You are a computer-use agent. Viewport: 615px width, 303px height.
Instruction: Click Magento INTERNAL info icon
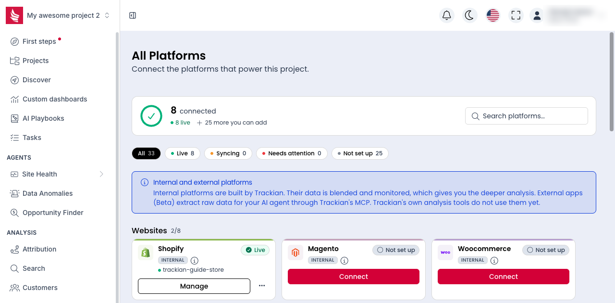(344, 261)
